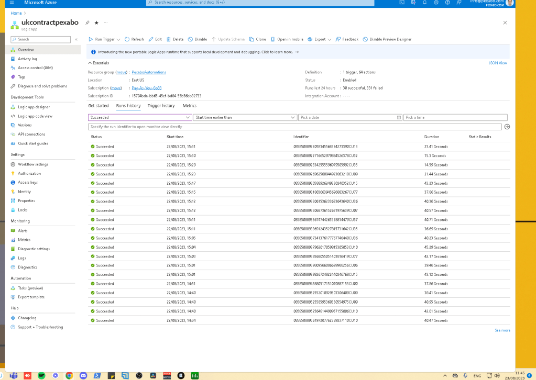The image size is (536, 380).
Task: Switch to the Get started tab
Action: (x=98, y=106)
